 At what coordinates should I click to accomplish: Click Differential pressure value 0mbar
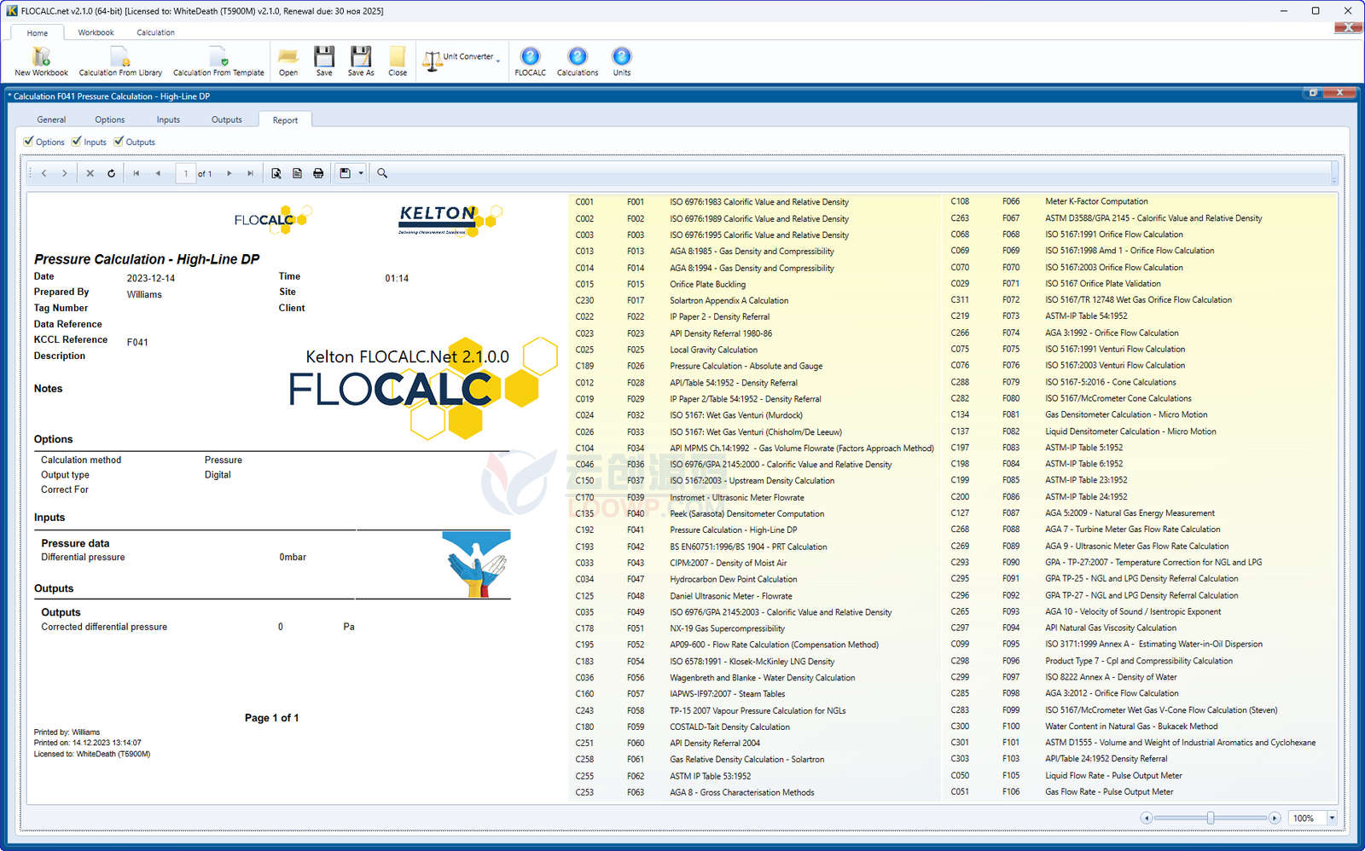[293, 557]
